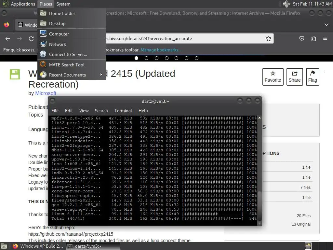Launch MATE Search Tool

click(x=72, y=65)
